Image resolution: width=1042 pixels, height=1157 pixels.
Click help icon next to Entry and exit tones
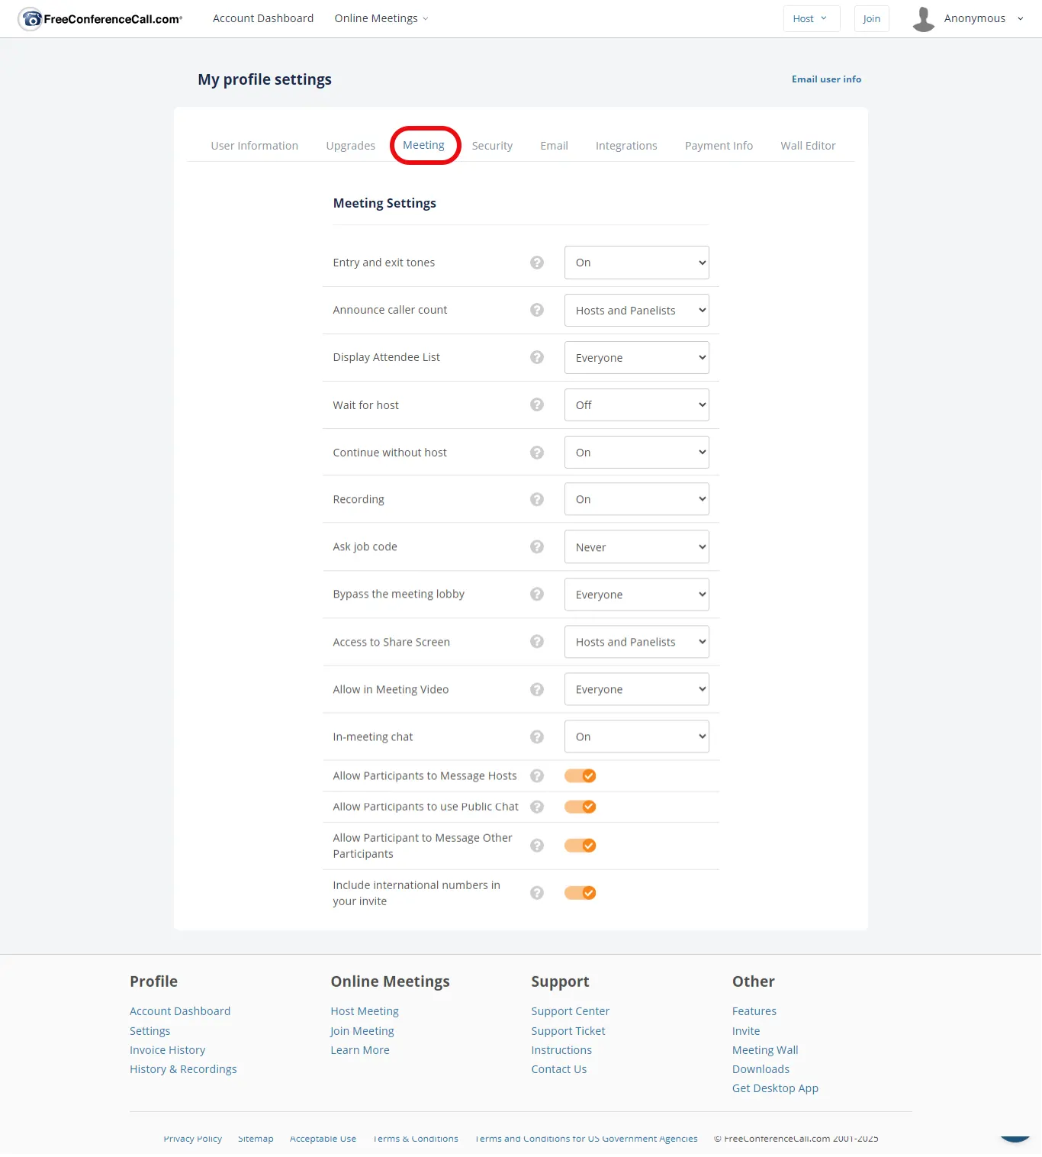[537, 263]
